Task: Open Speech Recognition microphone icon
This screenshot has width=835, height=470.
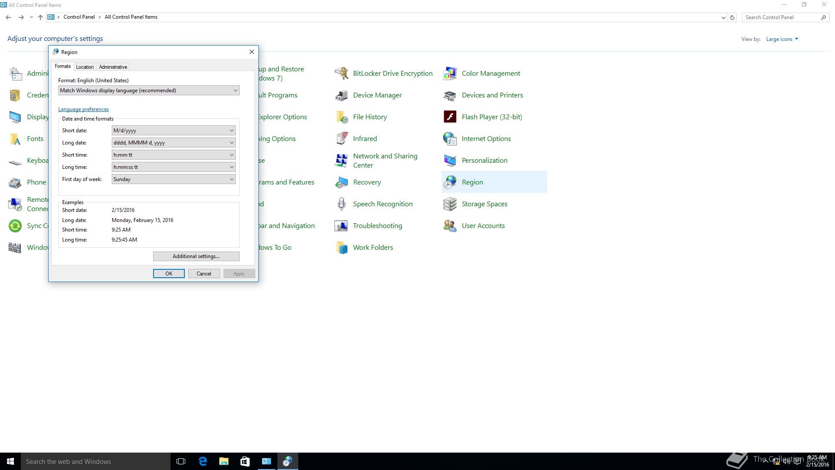Action: click(x=341, y=204)
